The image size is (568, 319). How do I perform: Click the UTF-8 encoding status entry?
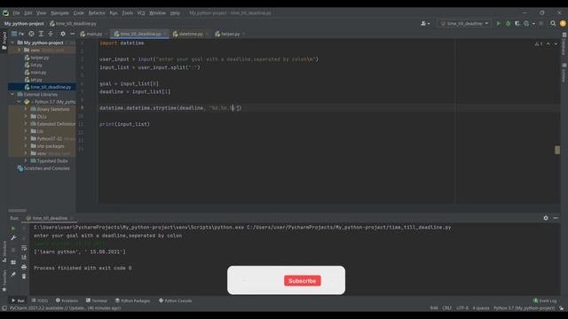coord(462,308)
